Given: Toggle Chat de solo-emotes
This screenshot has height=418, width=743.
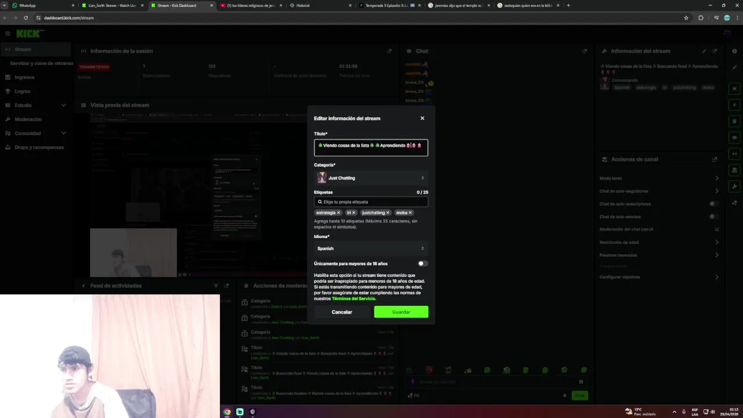Looking at the screenshot, I should tap(714, 217).
